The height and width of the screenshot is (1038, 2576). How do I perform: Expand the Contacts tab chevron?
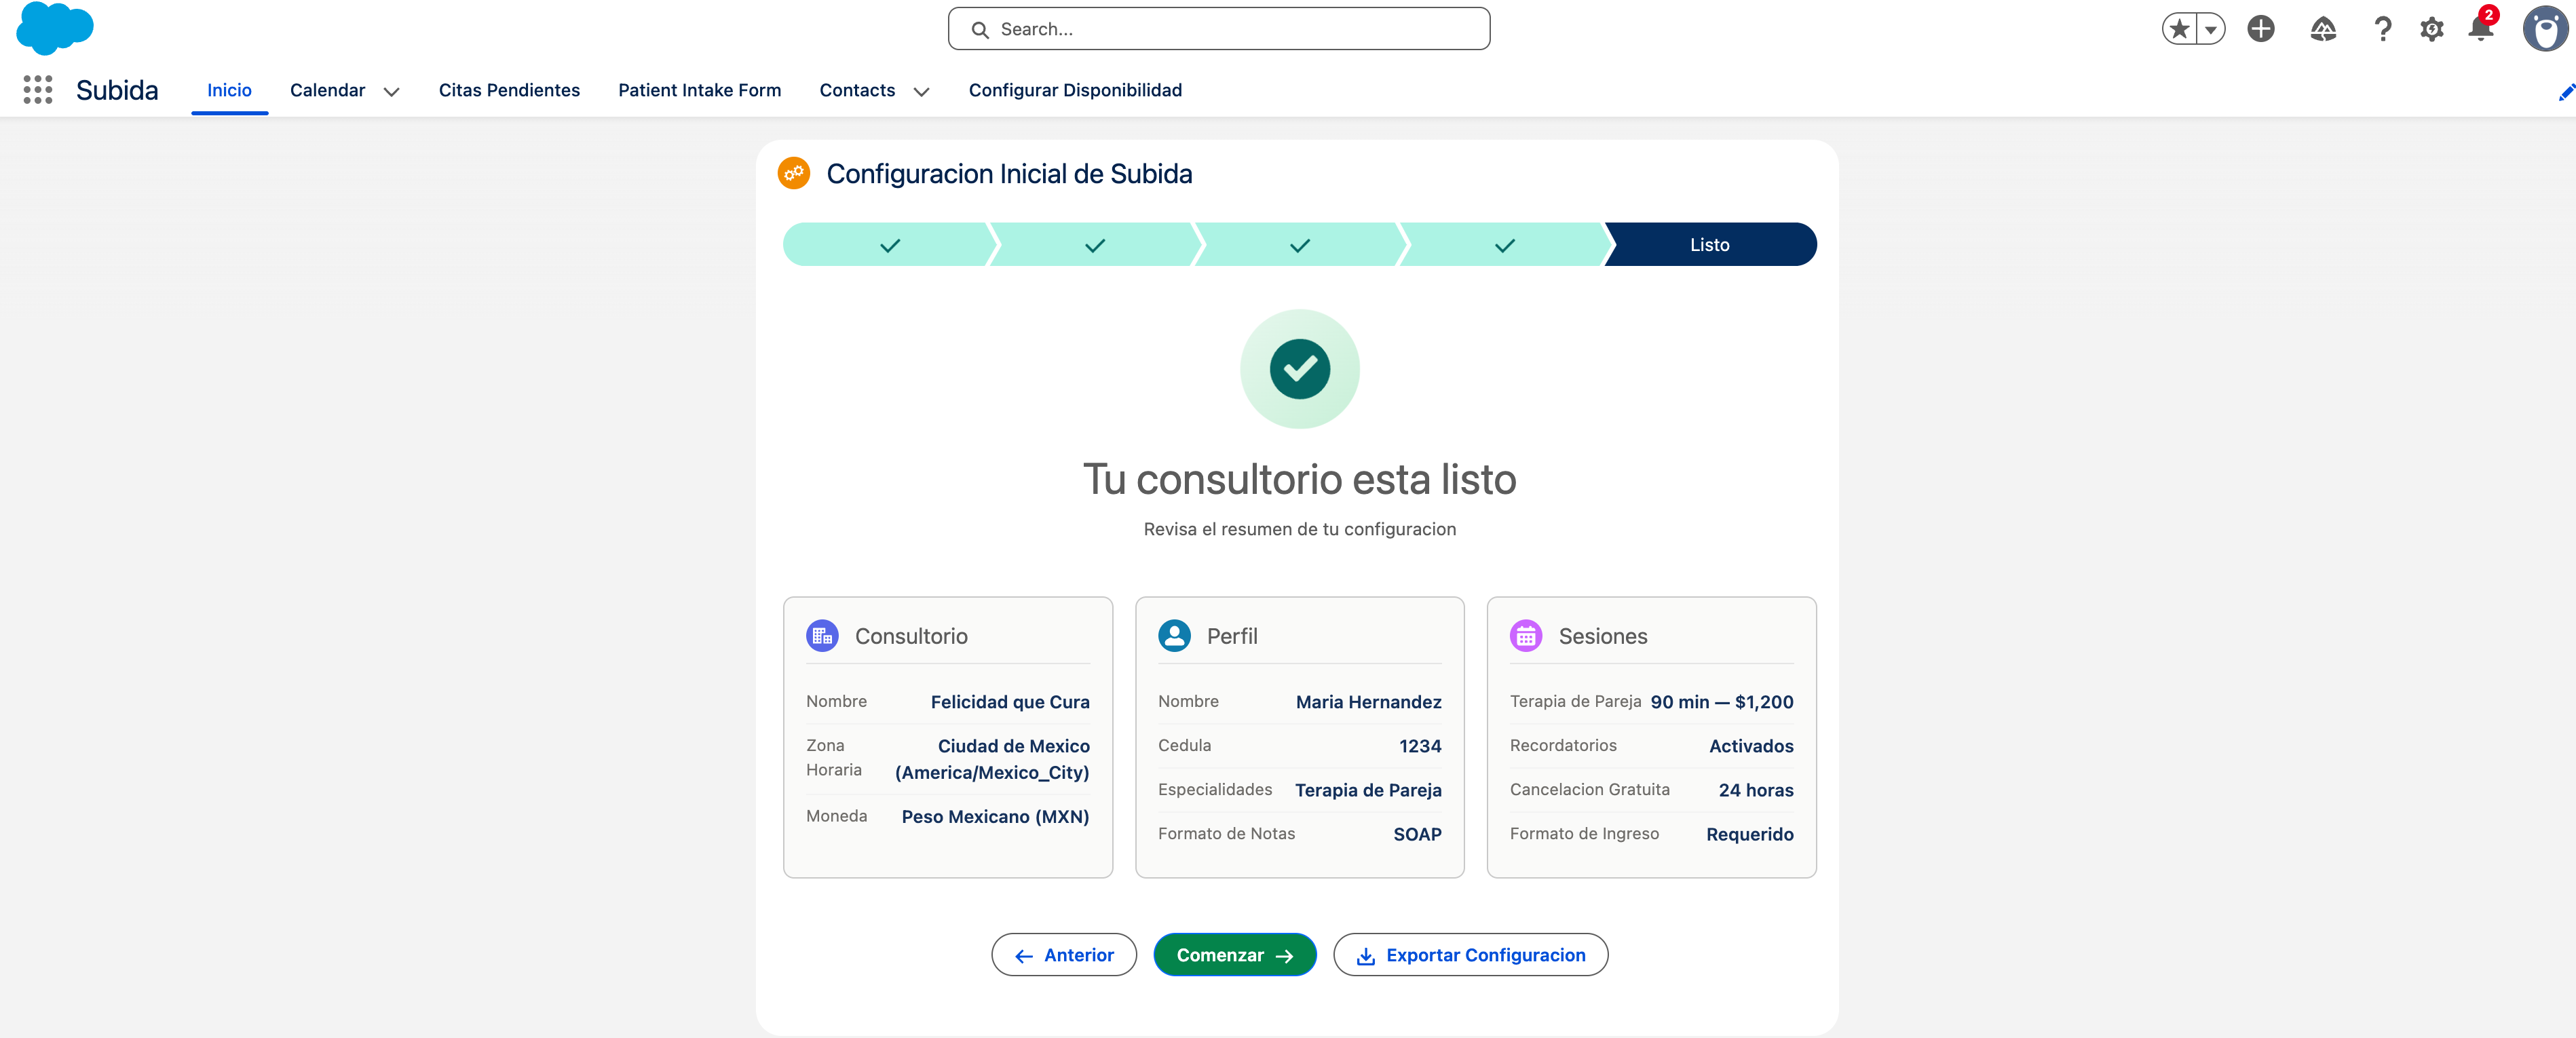click(921, 92)
